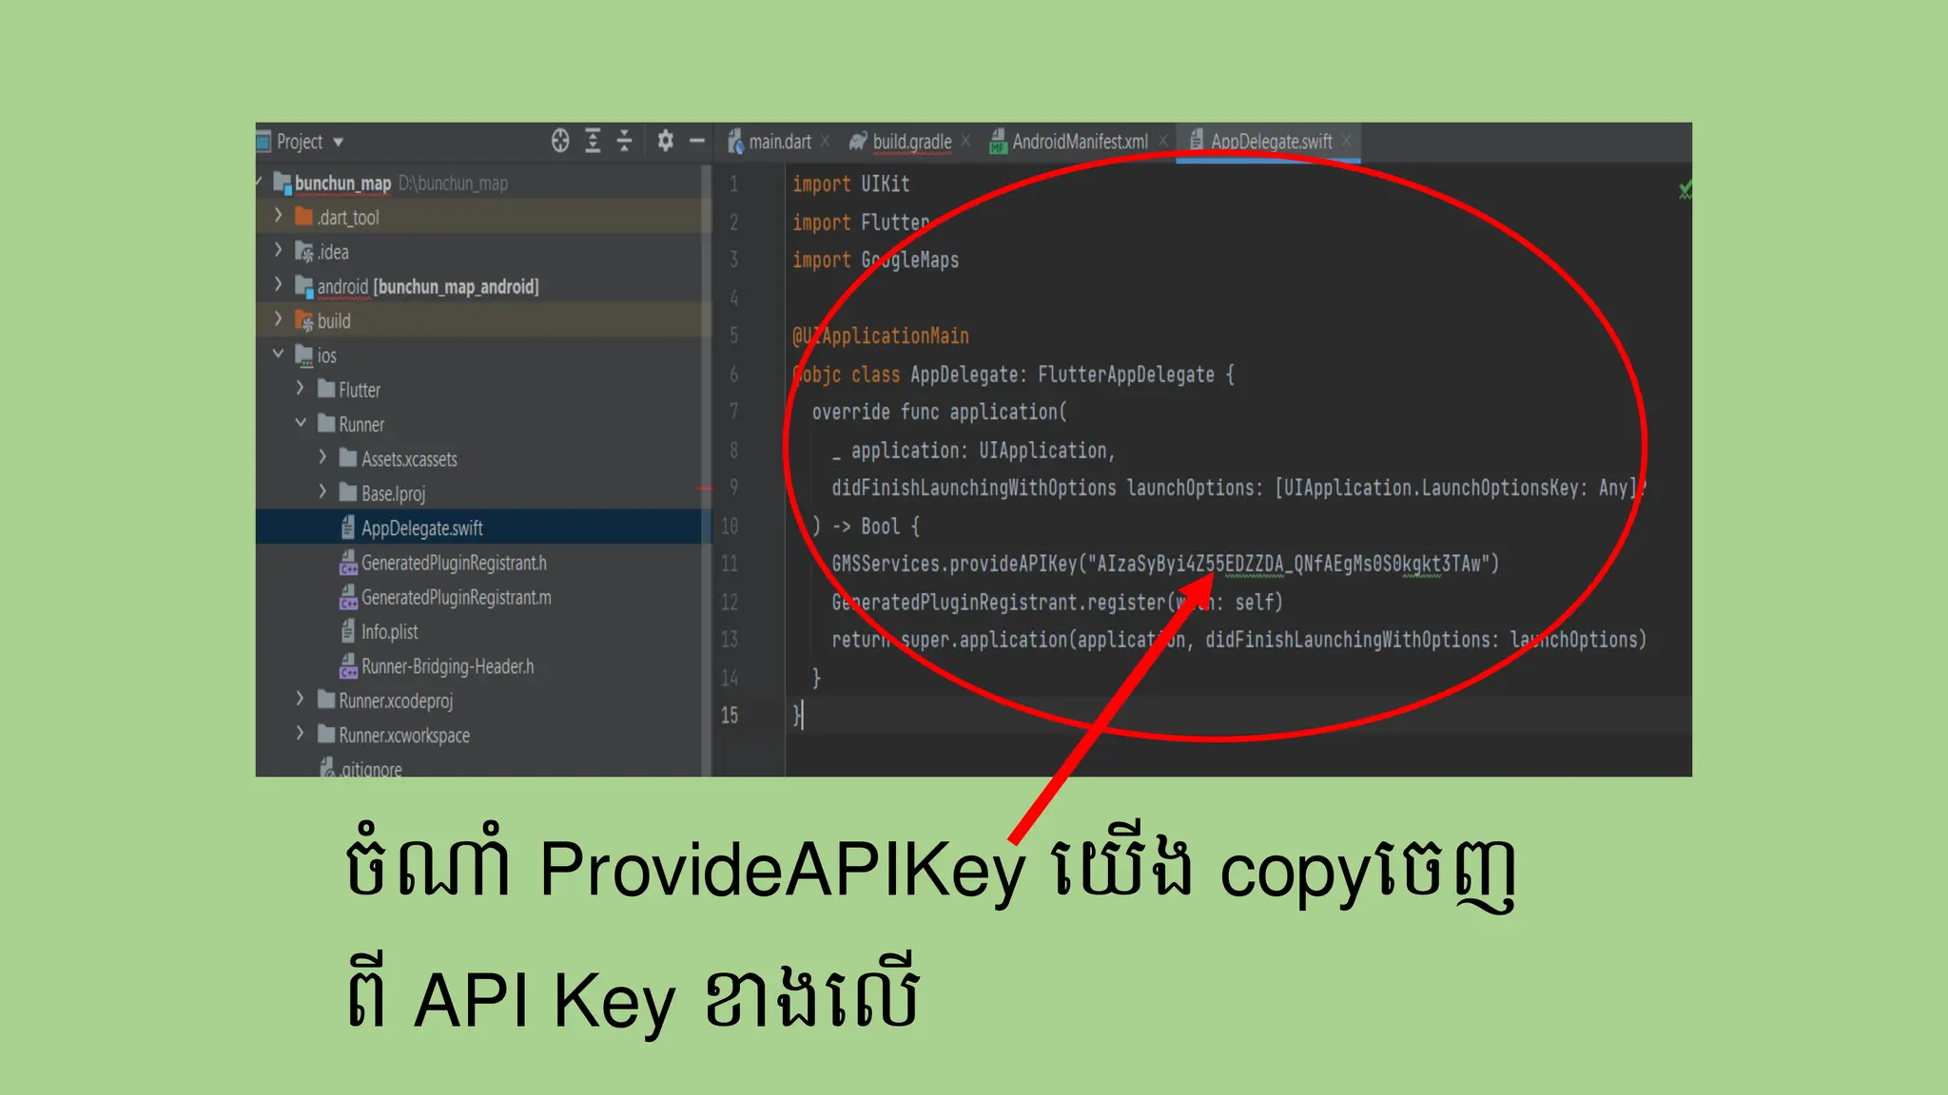Open project panel settings gear
The width and height of the screenshot is (1948, 1095).
point(665,141)
